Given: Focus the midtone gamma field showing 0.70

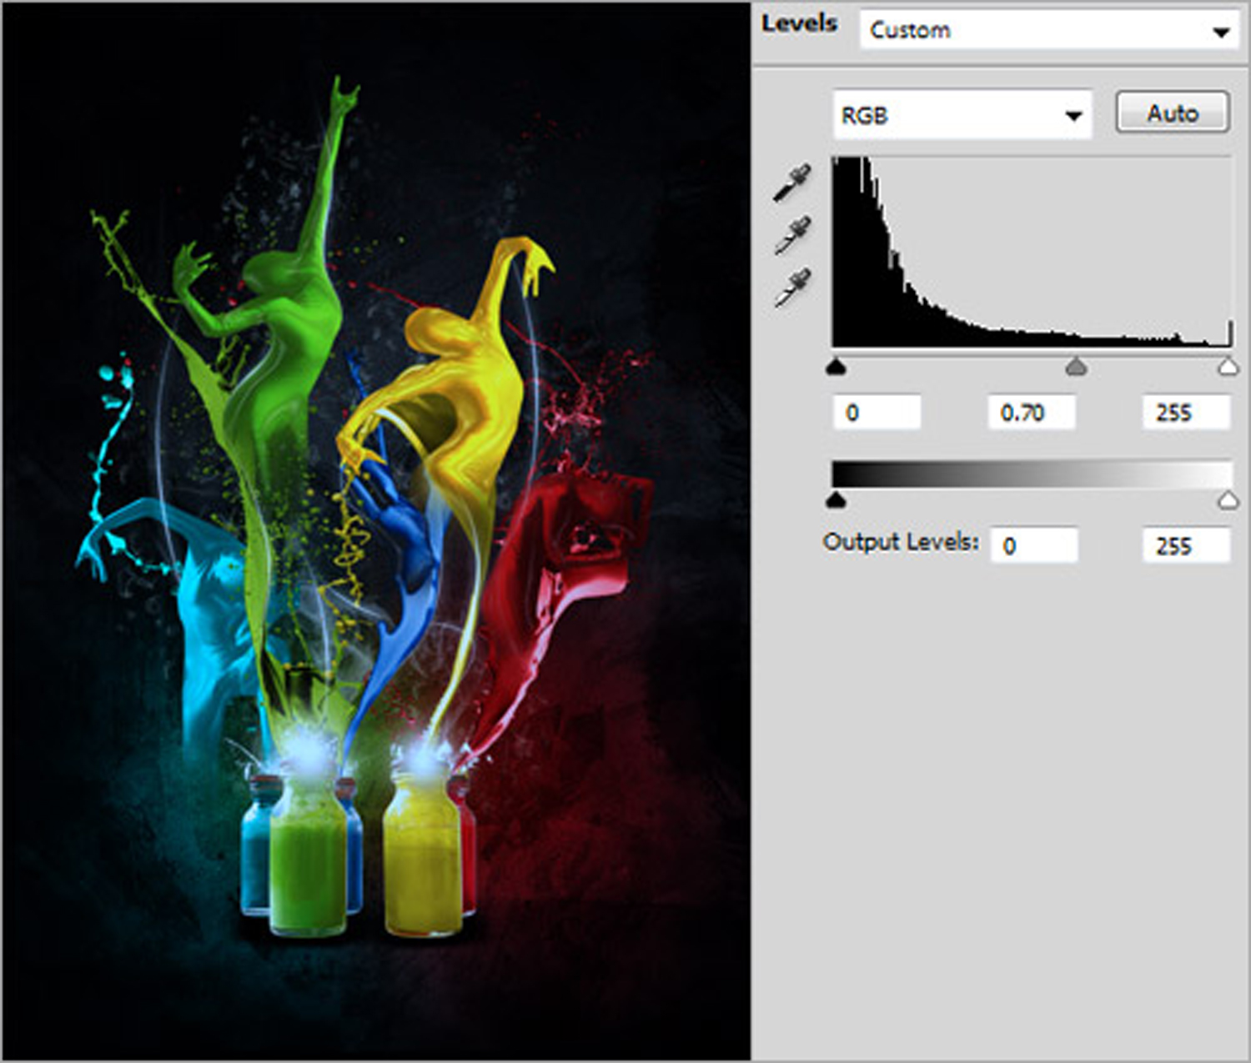Looking at the screenshot, I should [1031, 413].
